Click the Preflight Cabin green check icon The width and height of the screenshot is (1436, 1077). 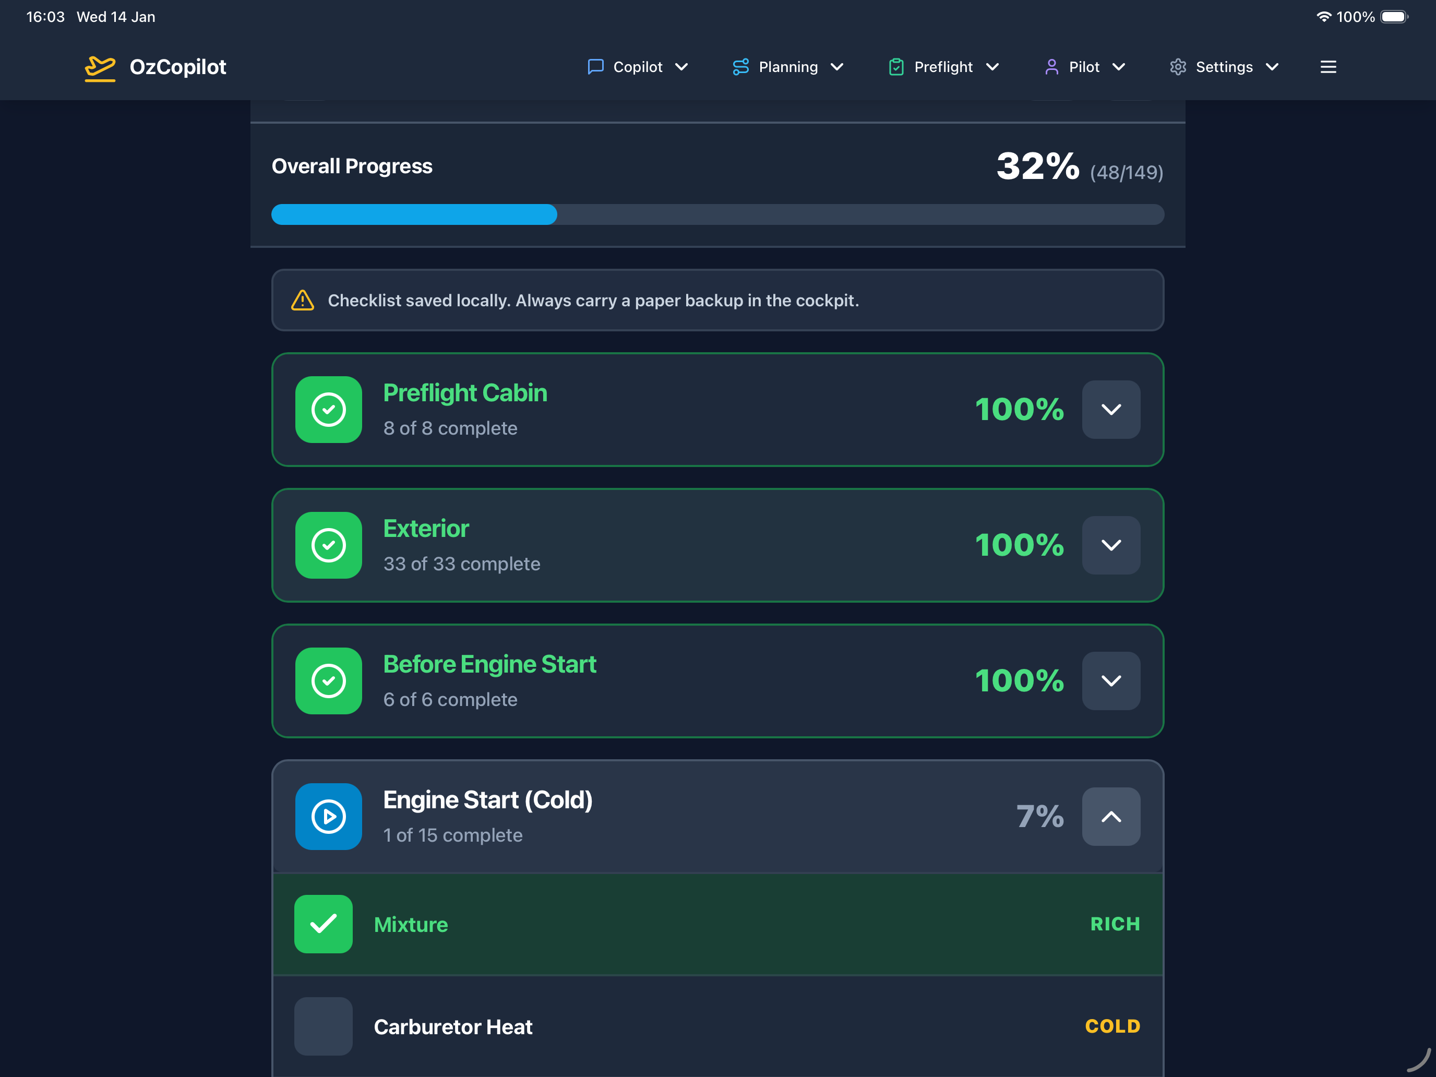click(x=329, y=410)
